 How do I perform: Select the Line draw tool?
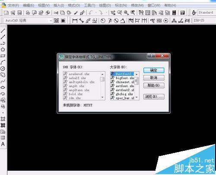click(x=3, y=31)
